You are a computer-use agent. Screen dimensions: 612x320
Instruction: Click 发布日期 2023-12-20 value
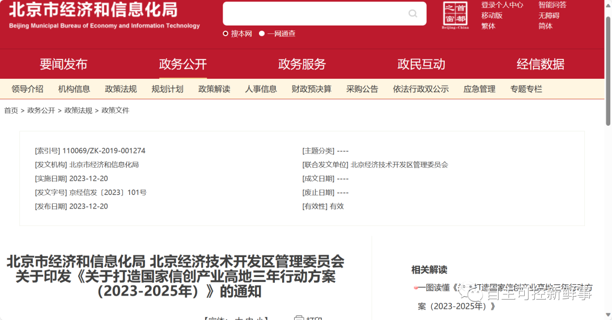(88, 206)
